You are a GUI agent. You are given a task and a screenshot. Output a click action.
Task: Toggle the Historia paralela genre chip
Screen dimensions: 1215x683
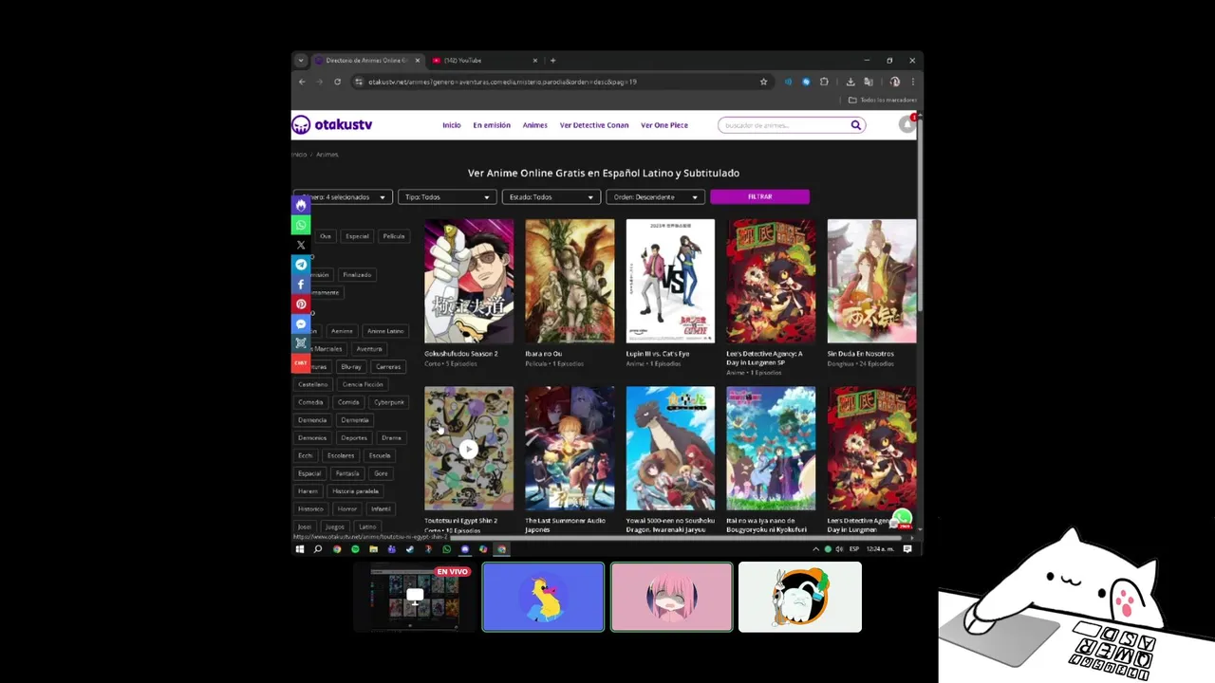pyautogui.click(x=355, y=491)
